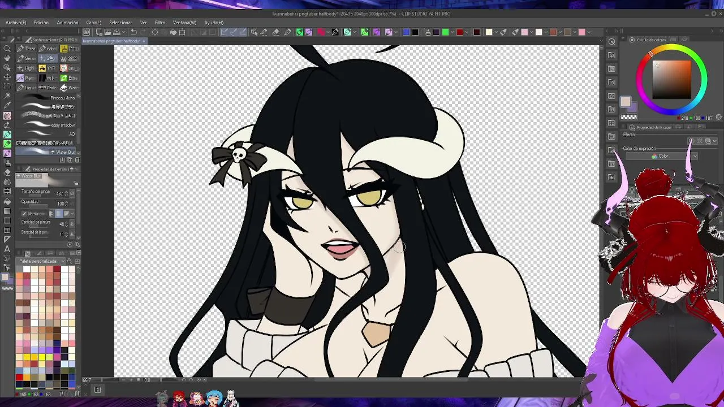
Task: Select the easy shadow brush
Action: [46, 125]
